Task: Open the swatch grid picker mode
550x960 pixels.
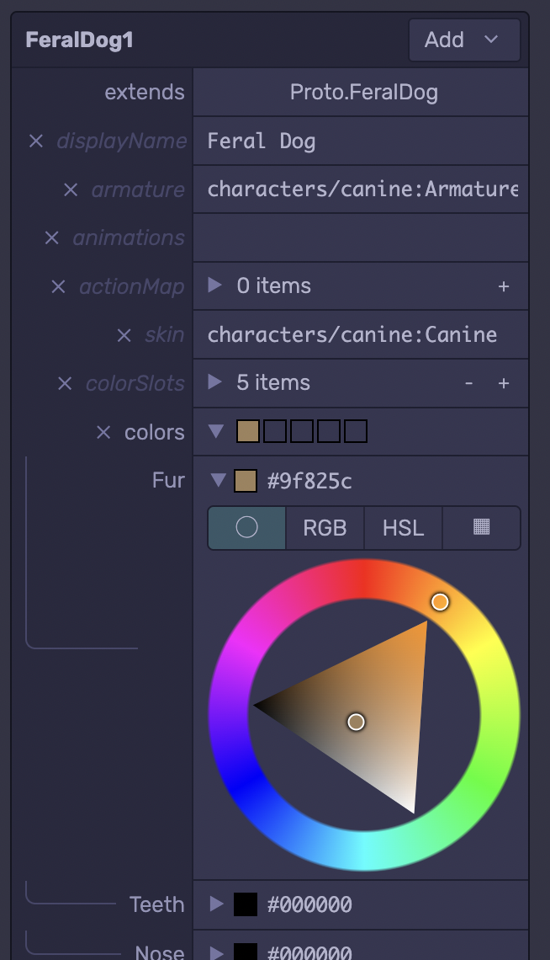Action: [481, 527]
